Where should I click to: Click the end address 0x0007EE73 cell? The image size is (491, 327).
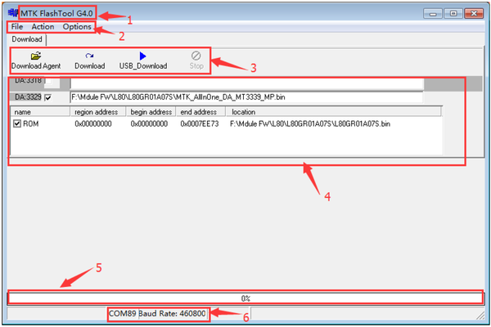click(x=200, y=124)
